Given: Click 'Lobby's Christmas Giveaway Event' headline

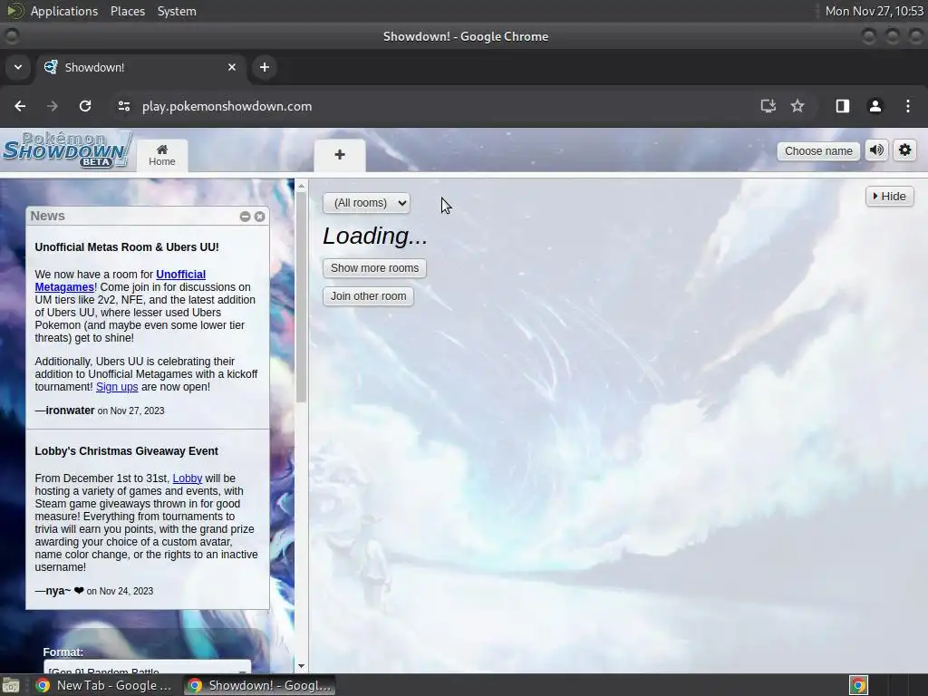Looking at the screenshot, I should pyautogui.click(x=126, y=451).
